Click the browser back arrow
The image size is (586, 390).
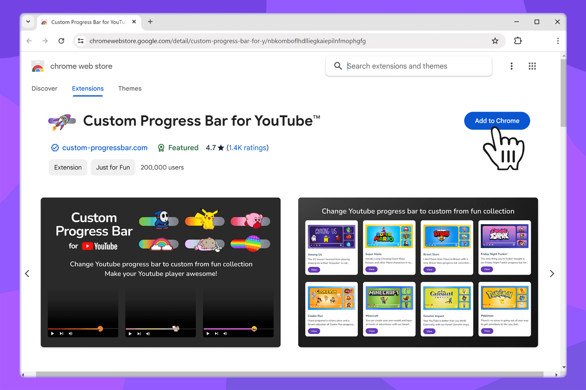click(x=29, y=41)
